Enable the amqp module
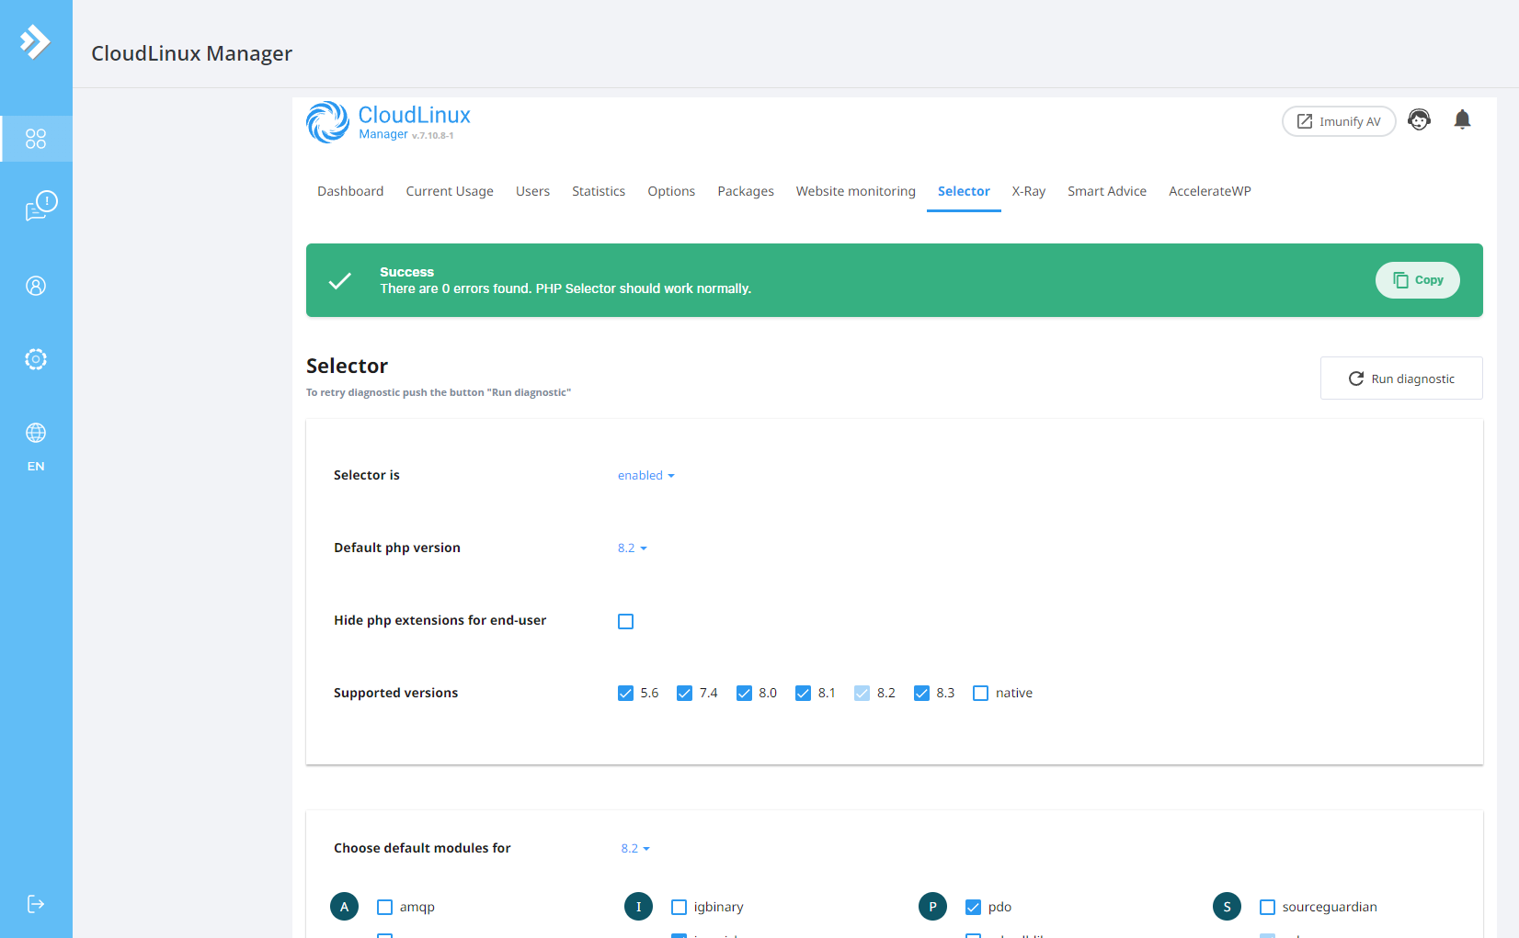This screenshot has height=938, width=1519. 385,907
